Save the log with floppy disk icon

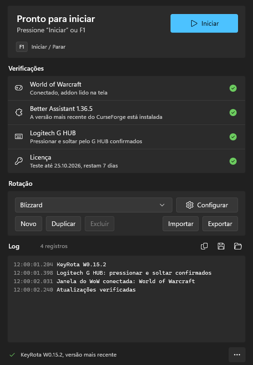tap(221, 246)
